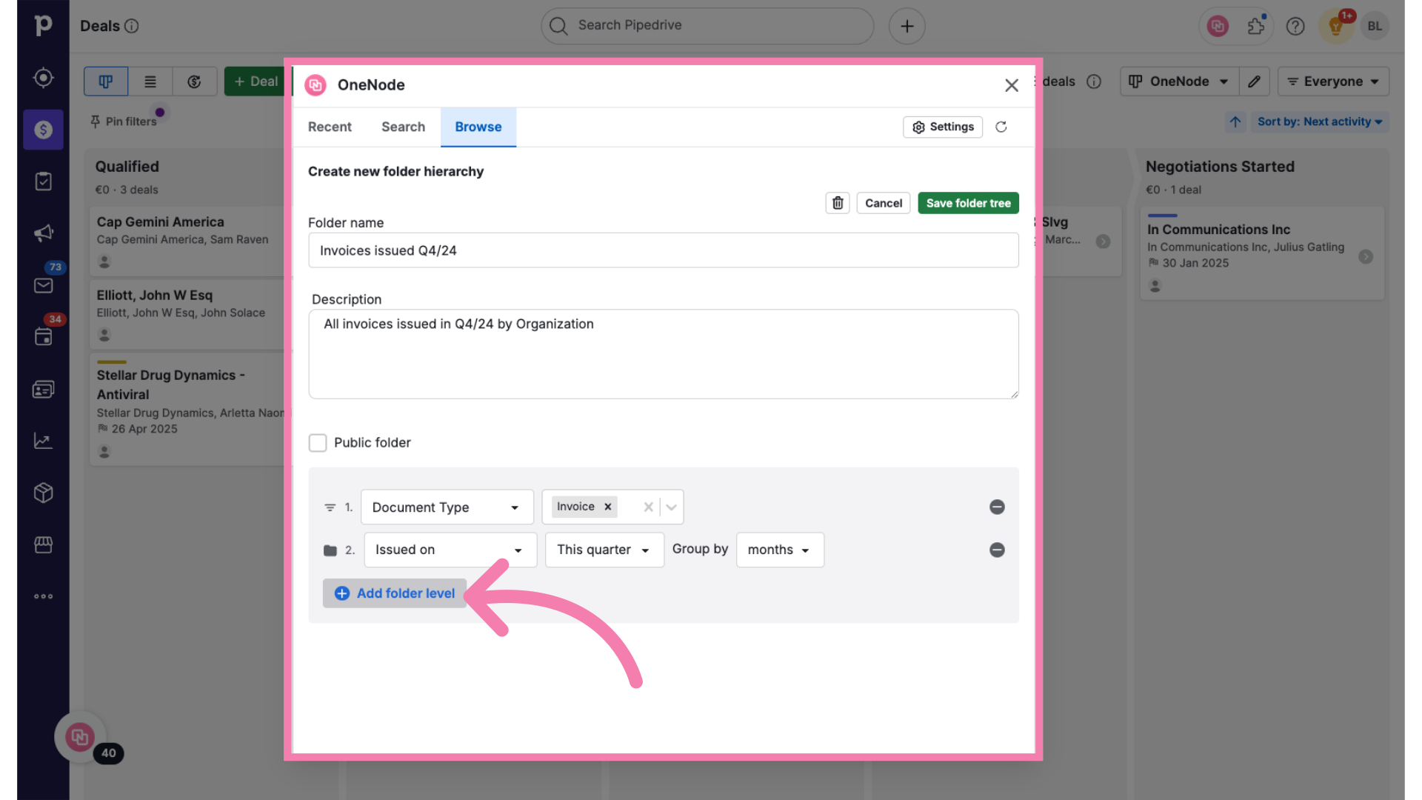Open the Campaigns megaphone sidebar icon
This screenshot has height=800, width=1422.
43,233
